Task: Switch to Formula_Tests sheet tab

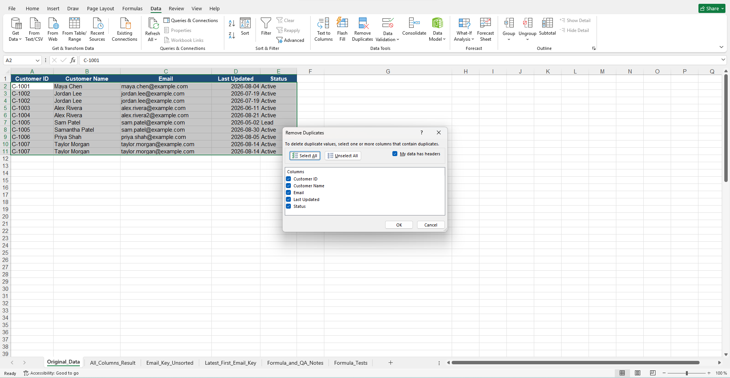Action: pyautogui.click(x=351, y=363)
